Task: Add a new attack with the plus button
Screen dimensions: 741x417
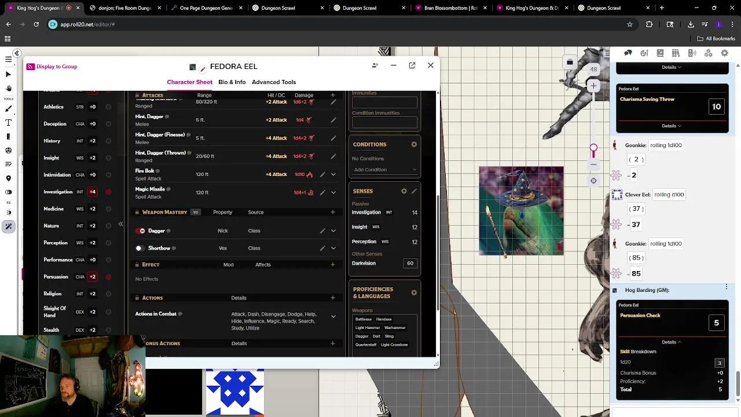Action: [x=333, y=95]
